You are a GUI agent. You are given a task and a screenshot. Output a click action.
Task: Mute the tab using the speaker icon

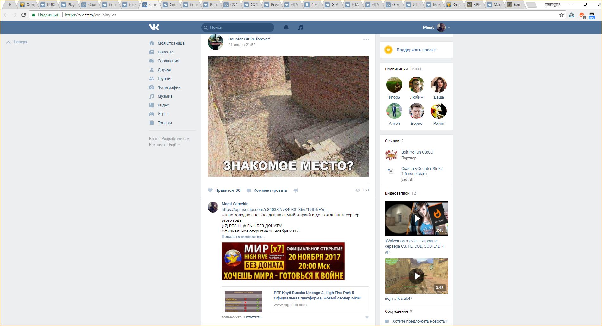click(10, 5)
